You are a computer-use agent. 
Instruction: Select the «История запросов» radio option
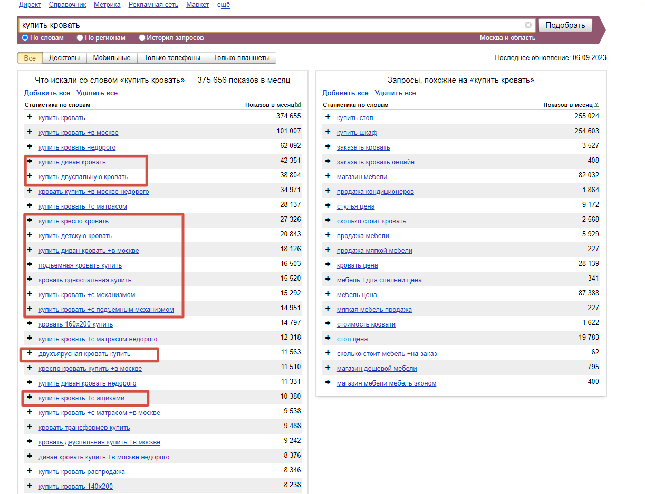coord(142,38)
